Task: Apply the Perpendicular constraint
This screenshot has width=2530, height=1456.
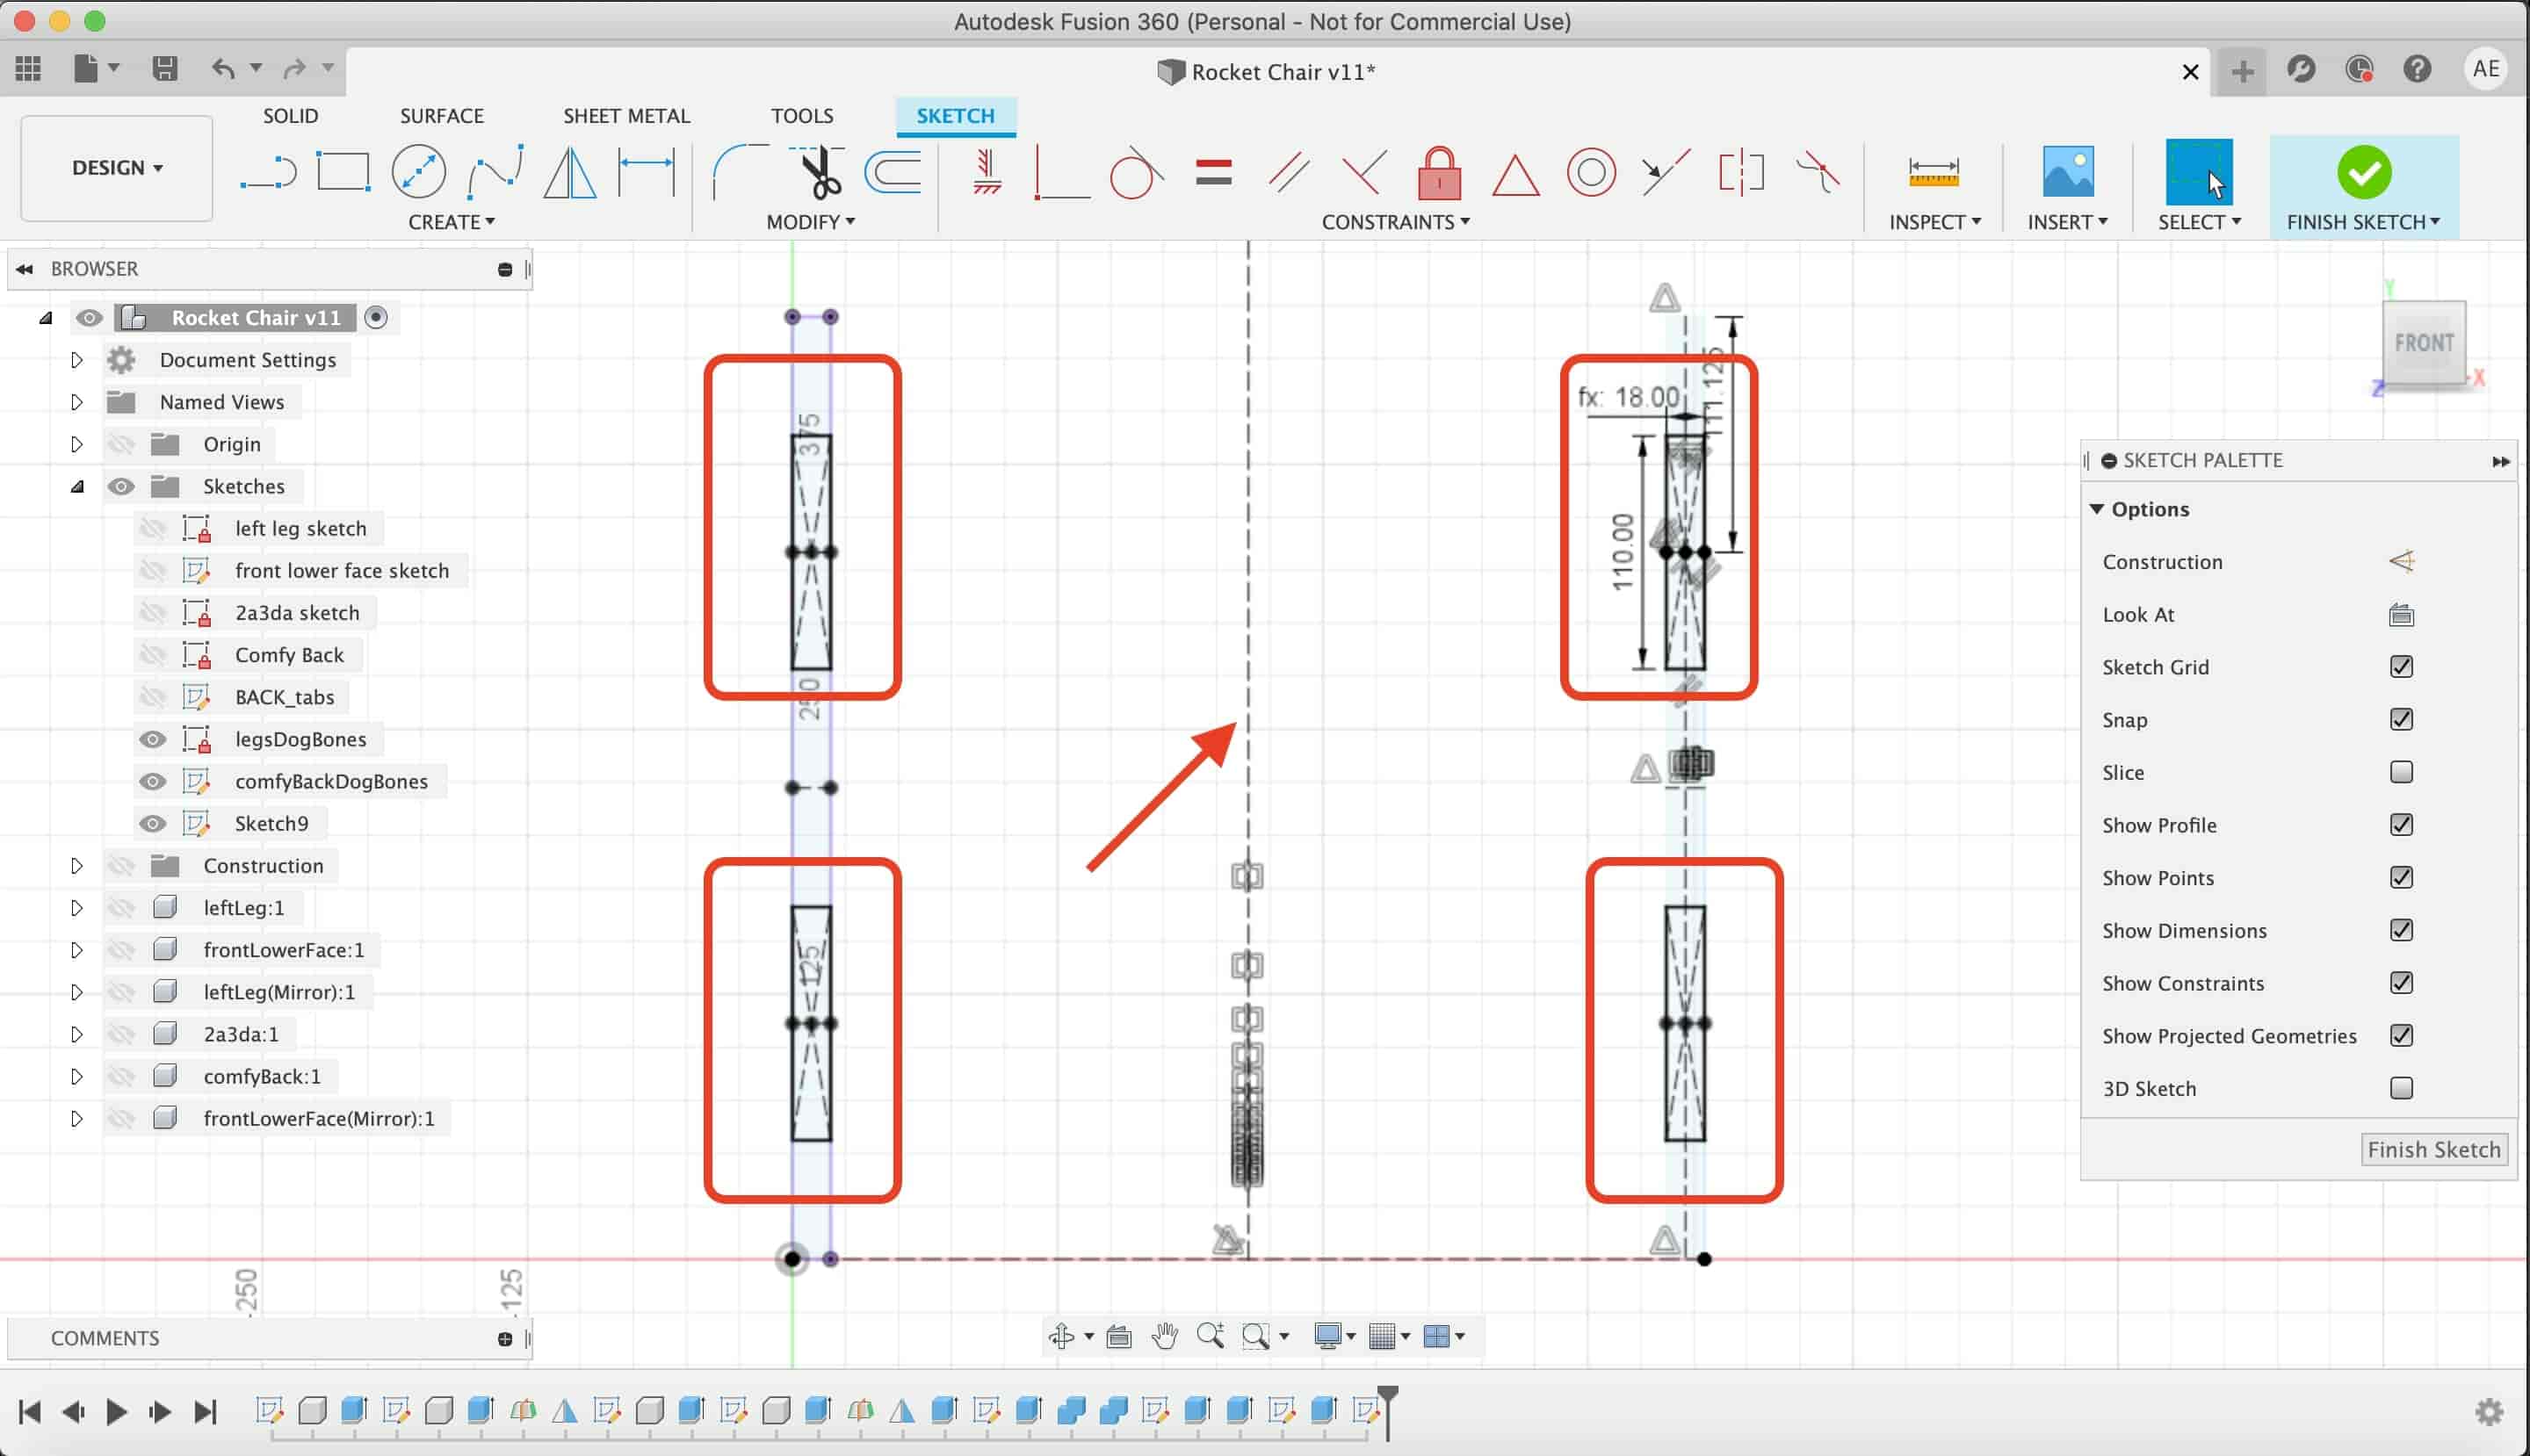Action: tap(1364, 172)
